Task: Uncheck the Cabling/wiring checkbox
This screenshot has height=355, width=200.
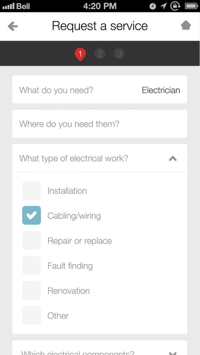Action: (x=32, y=216)
